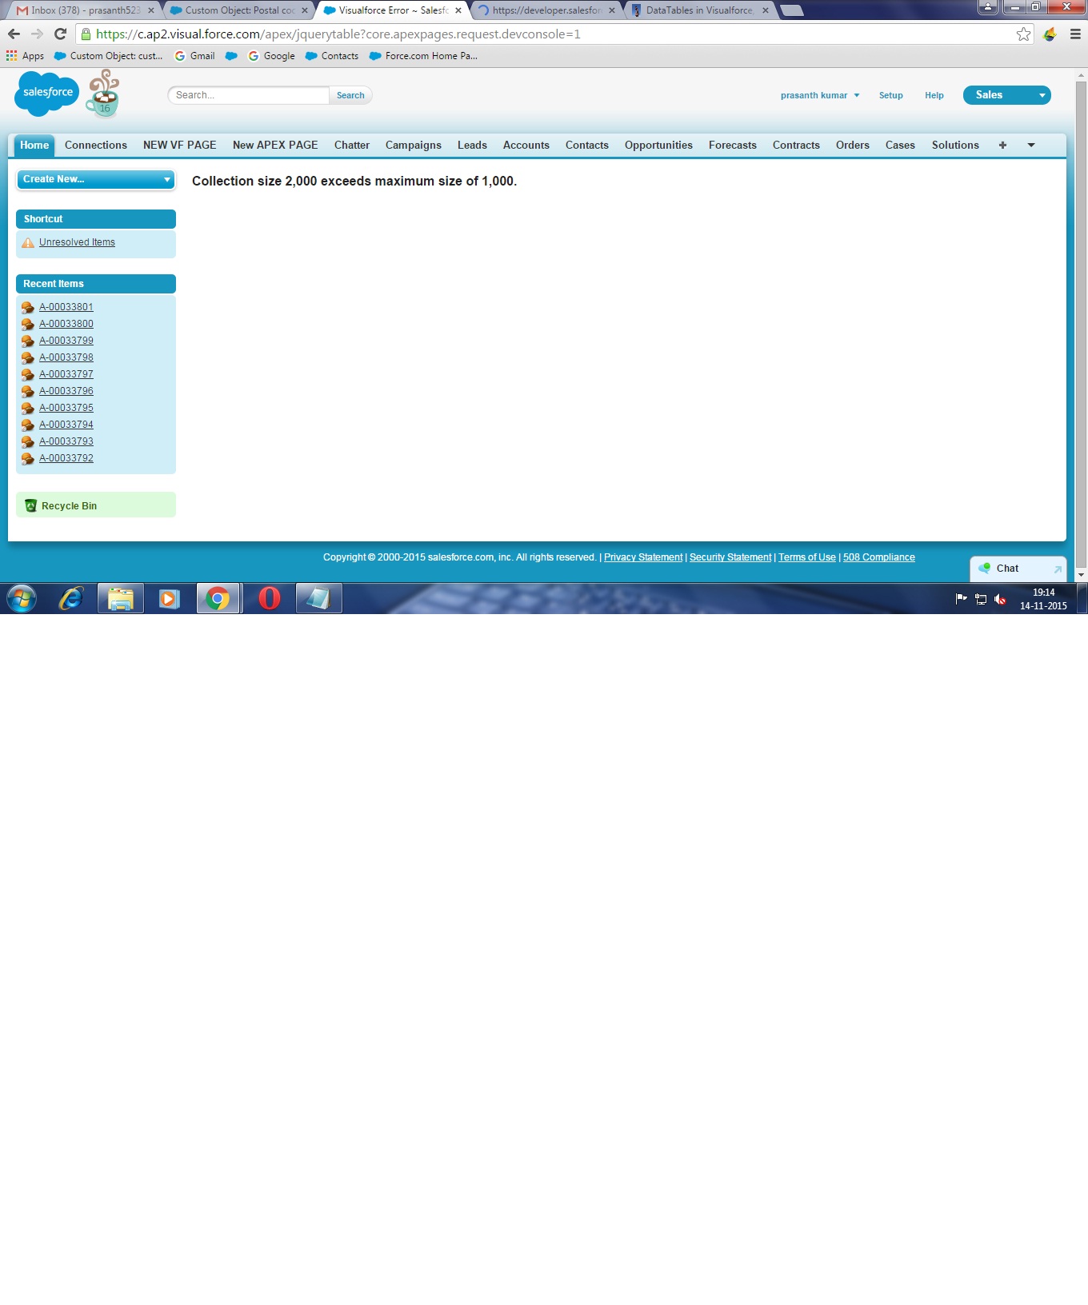Viewport: 1088px width, 1305px height.
Task: Expand the tab overflow arrow after Solutions
Action: [1031, 145]
